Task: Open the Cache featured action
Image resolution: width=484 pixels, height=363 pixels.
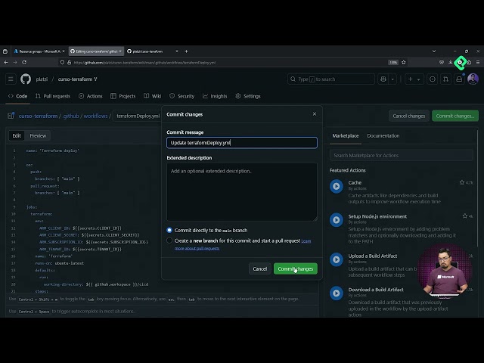Action: coord(355,183)
